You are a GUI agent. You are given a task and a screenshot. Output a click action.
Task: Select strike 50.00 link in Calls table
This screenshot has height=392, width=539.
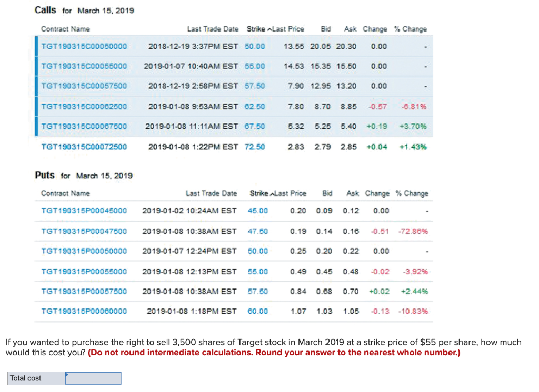pyautogui.click(x=255, y=46)
